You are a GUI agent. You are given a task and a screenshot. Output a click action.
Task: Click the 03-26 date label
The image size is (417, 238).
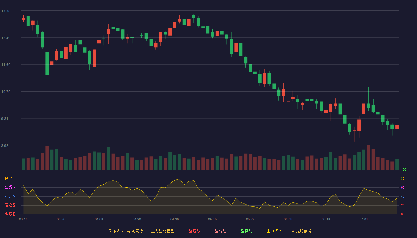[x=61, y=219]
